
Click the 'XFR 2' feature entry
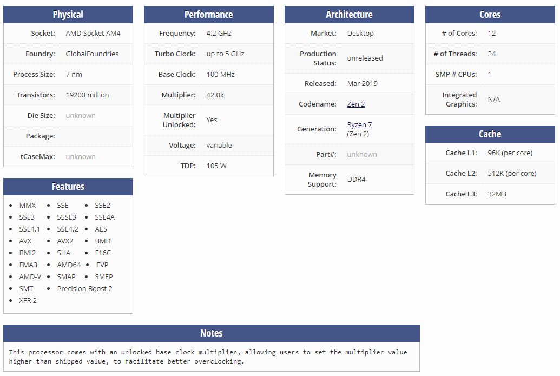pos(28,301)
